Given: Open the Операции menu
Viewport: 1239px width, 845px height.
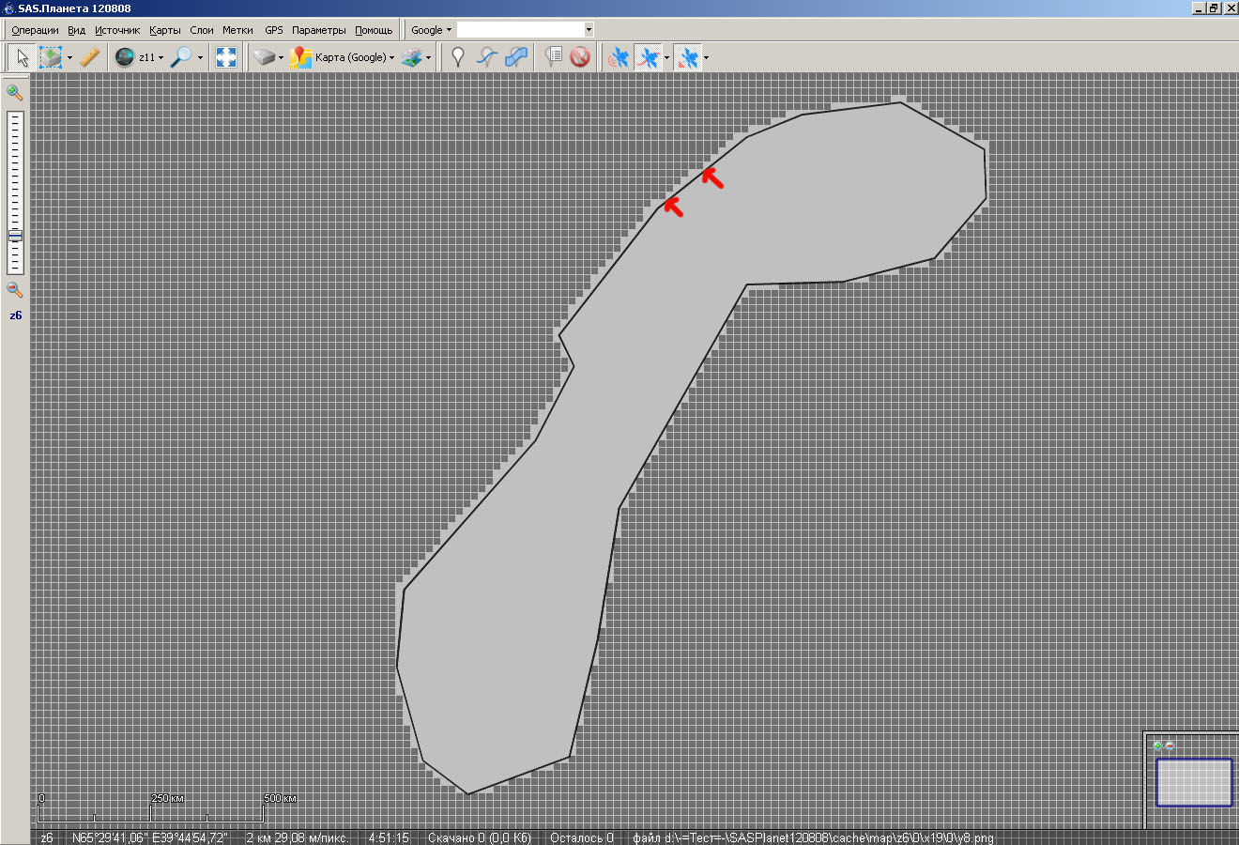Looking at the screenshot, I should coord(35,30).
